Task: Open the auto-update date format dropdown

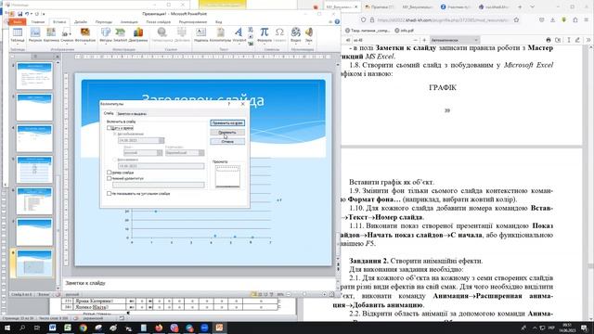Action: point(161,140)
